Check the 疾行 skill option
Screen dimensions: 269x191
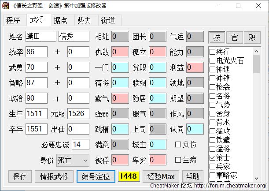click(213, 52)
